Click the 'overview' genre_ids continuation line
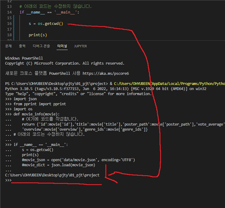225x208 pixels. click(85, 129)
